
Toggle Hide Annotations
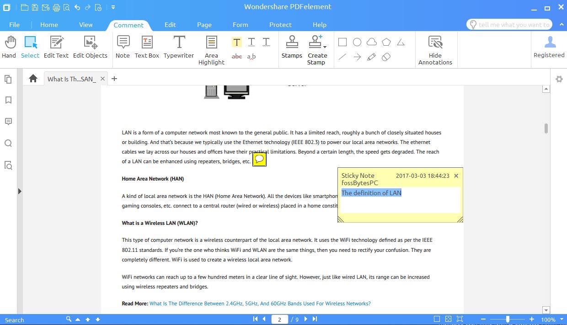[435, 50]
